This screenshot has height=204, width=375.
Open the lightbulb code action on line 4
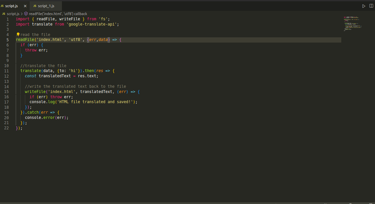pyautogui.click(x=18, y=34)
